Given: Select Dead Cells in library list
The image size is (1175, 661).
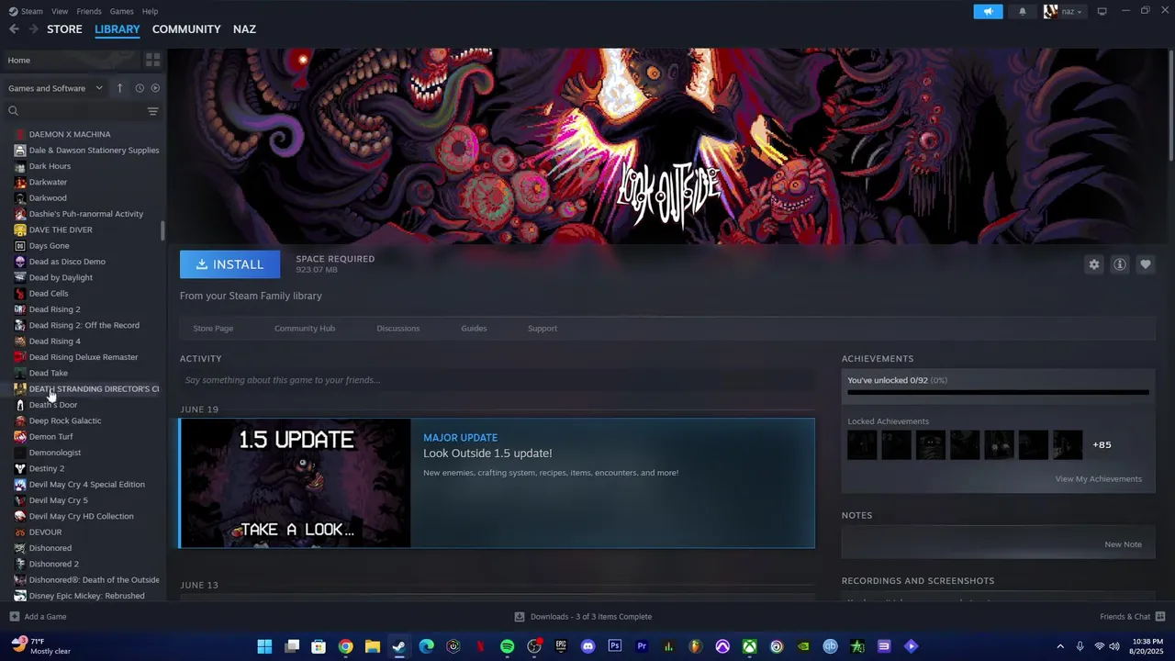Looking at the screenshot, I should click(49, 294).
